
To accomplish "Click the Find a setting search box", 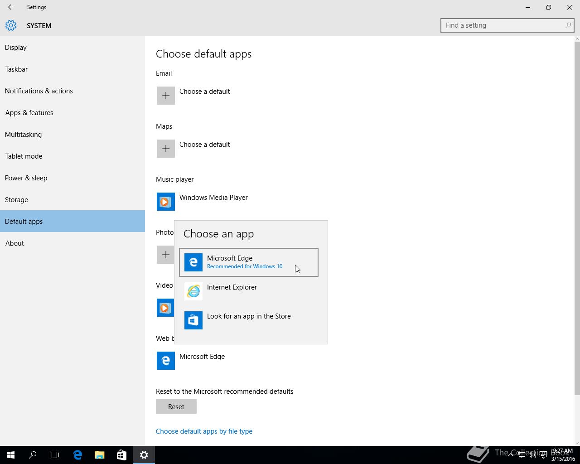I will (507, 25).
